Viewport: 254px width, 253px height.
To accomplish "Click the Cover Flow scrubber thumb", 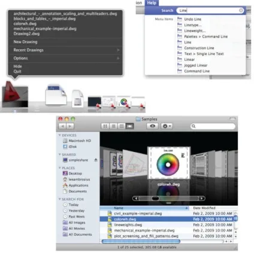I will 155,199.
